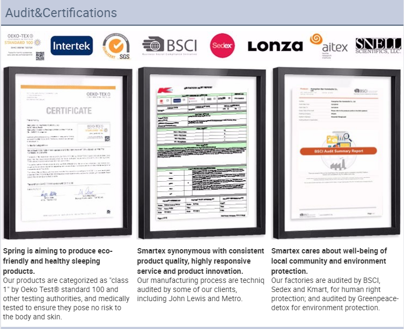Viewport: 404px width, 329px height.
Task: Click the CERTIFICATE title in the first frame
Action: 69,110
